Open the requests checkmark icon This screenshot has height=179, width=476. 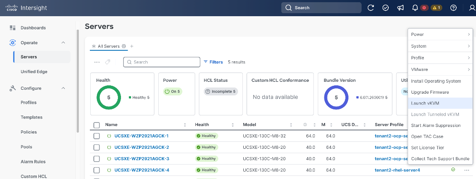click(386, 8)
